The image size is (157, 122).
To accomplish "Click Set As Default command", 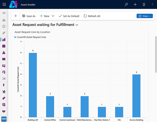I will 69,16.
